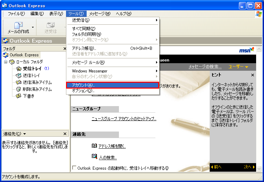Go to the 次へ hint

(249, 167)
